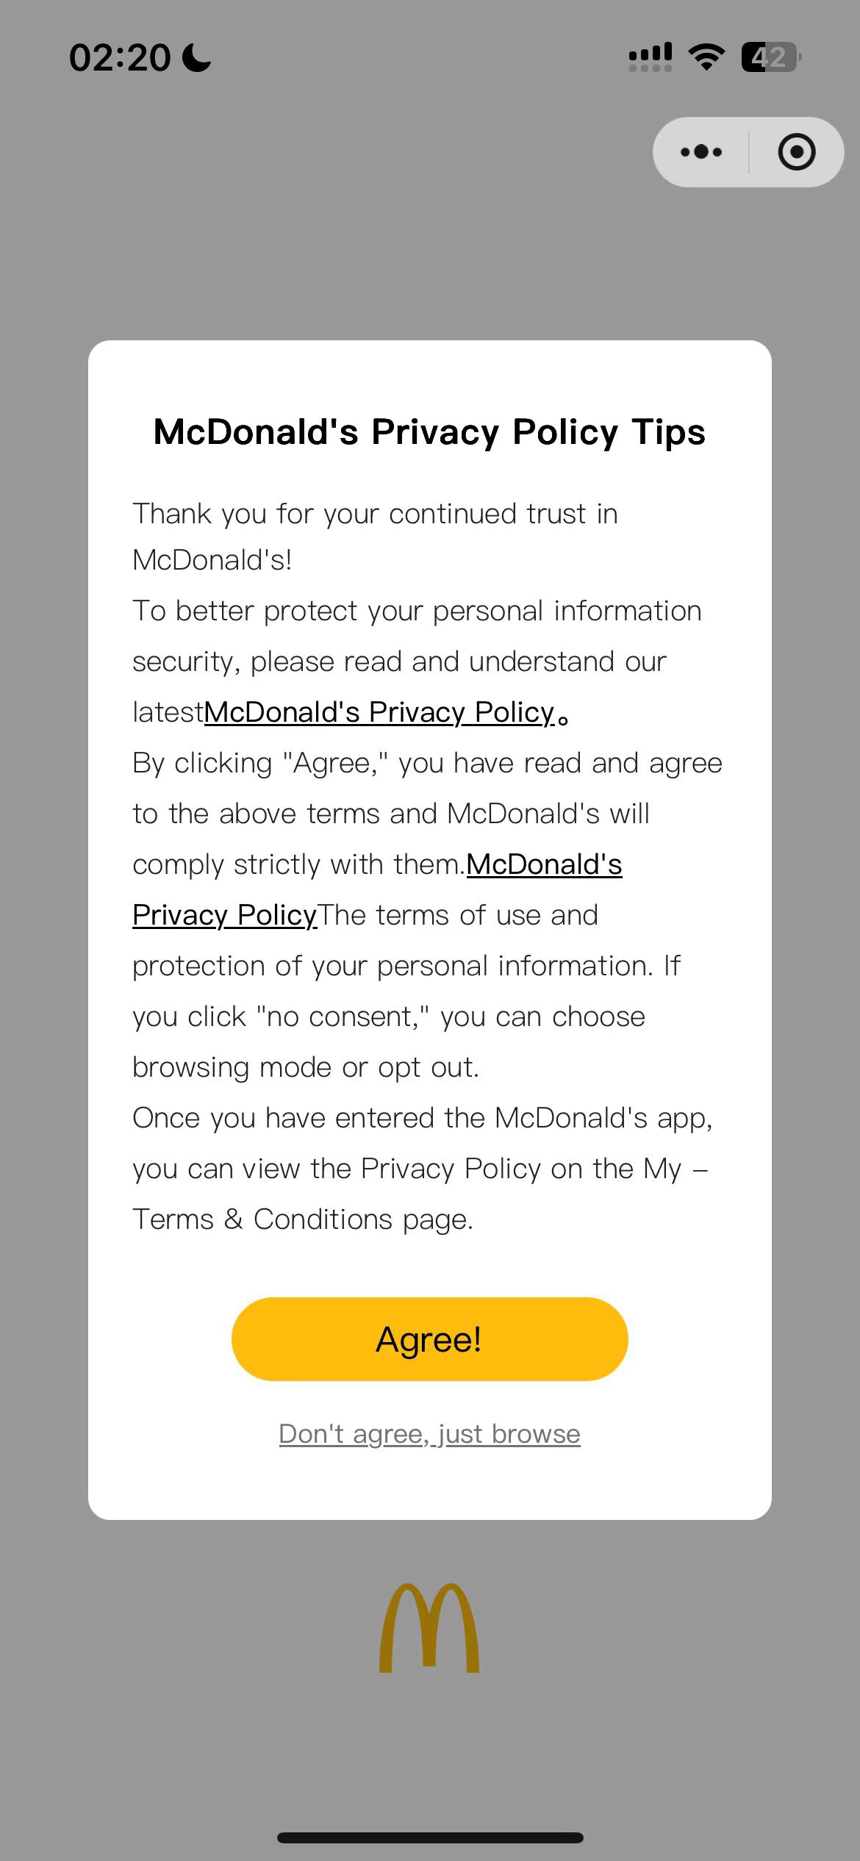Viewport: 860px width, 1861px height.
Task: Tap the Wi-Fi status icon
Action: click(706, 57)
